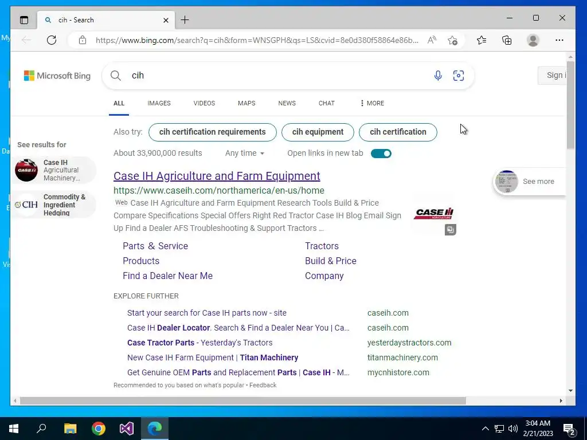Open the 'Tractors' sitelink

click(x=322, y=246)
